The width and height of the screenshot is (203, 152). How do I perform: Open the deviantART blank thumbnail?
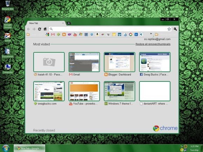tap(155, 91)
